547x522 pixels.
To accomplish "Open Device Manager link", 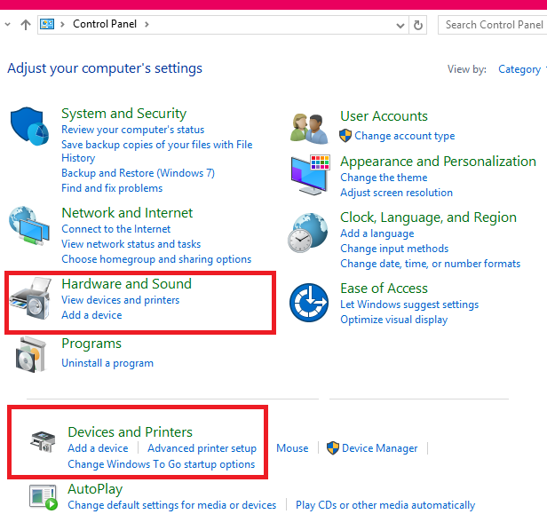I will click(379, 448).
